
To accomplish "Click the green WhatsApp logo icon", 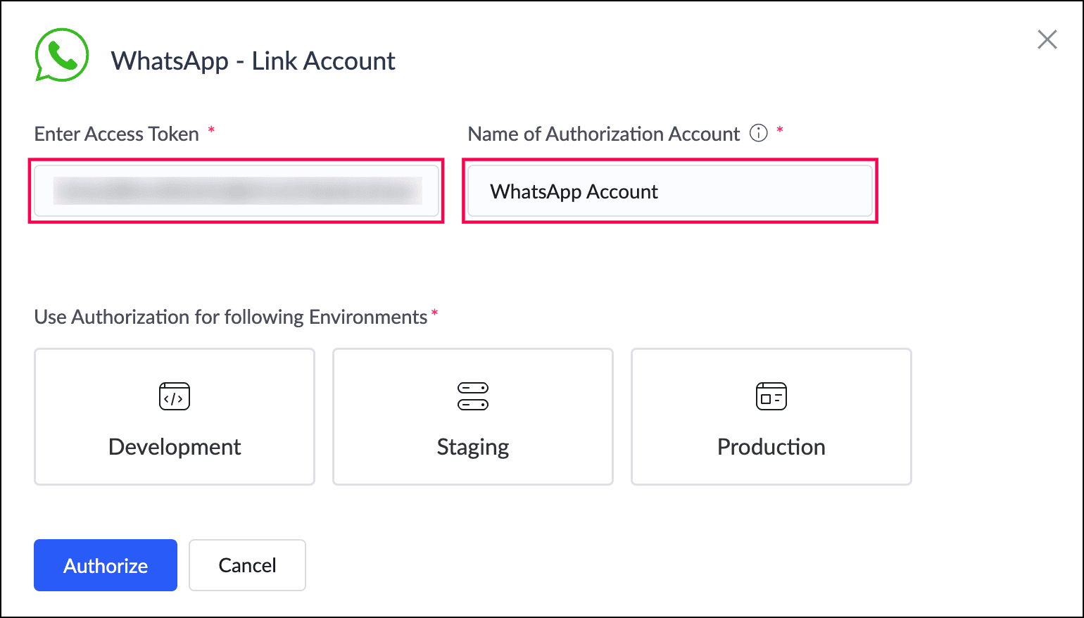I will [x=62, y=56].
